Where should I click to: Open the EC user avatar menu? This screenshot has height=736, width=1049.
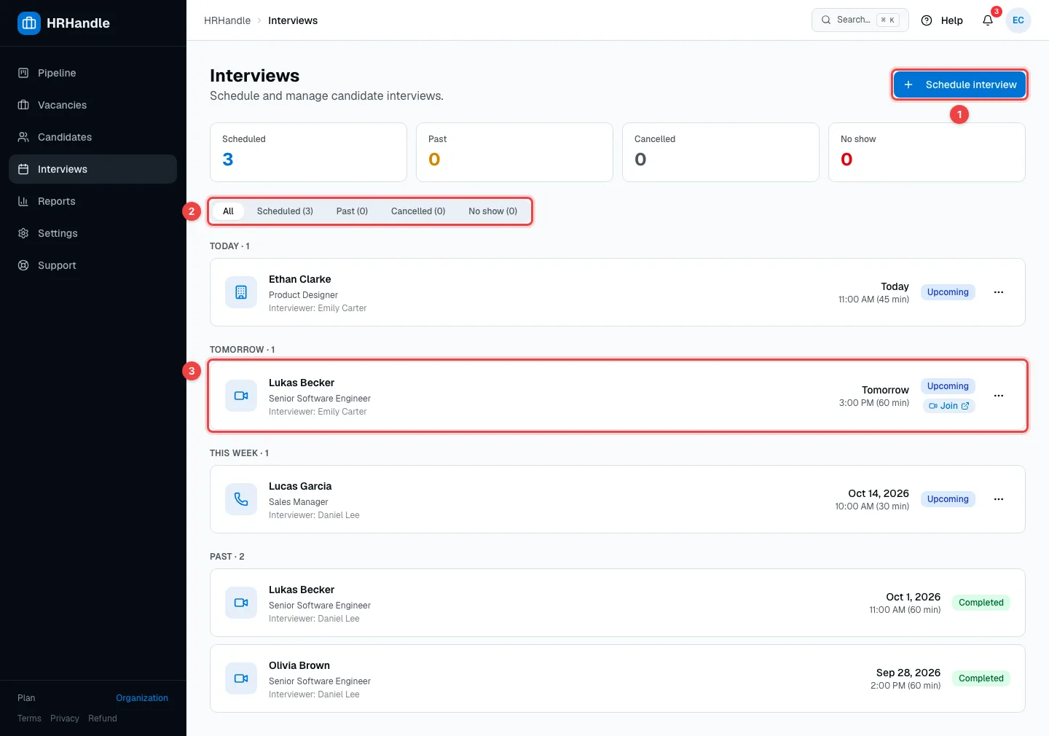[x=1018, y=20]
